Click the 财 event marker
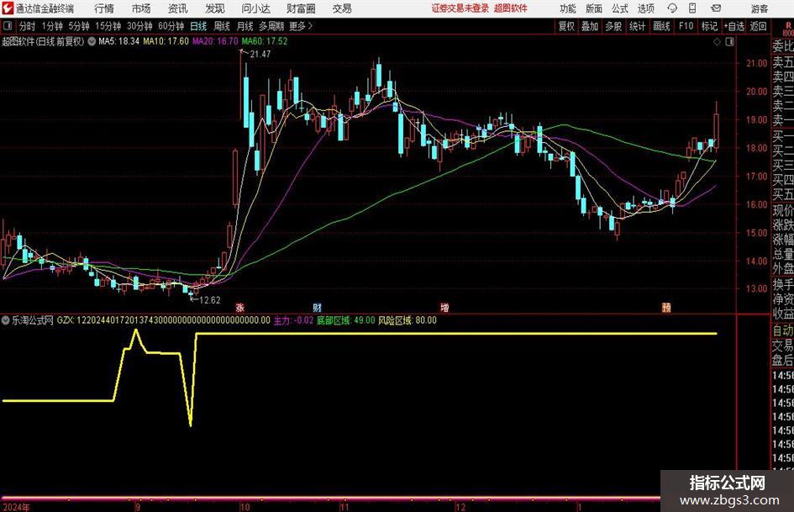 [x=317, y=307]
